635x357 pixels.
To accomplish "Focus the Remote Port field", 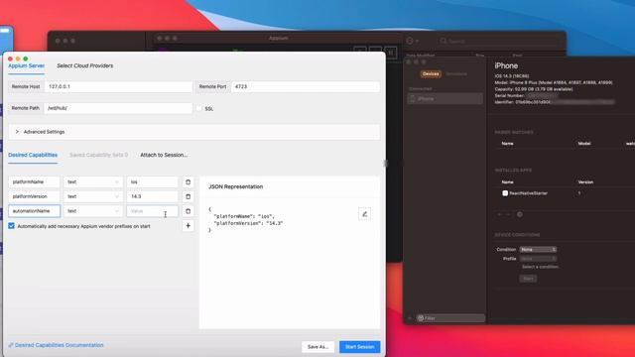I will pyautogui.click(x=306, y=87).
